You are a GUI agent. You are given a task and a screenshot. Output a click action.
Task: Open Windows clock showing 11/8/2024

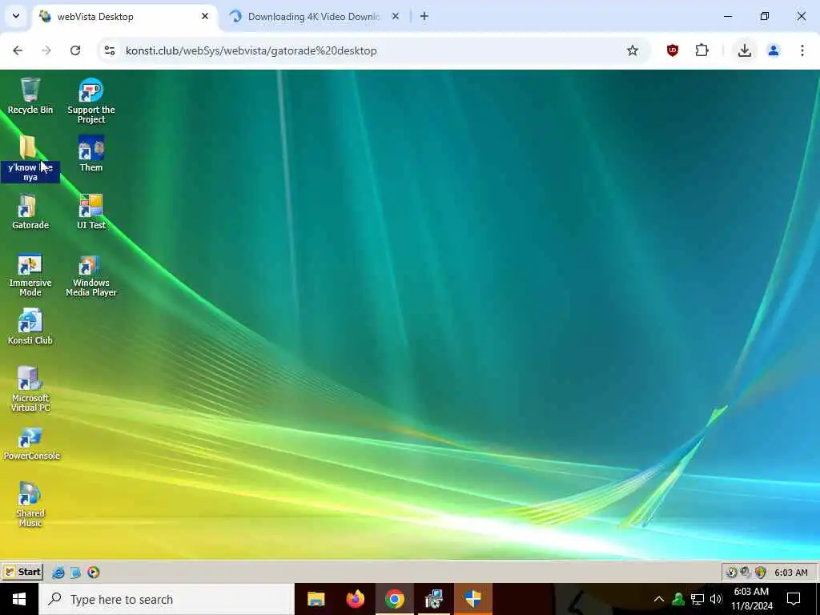751,599
